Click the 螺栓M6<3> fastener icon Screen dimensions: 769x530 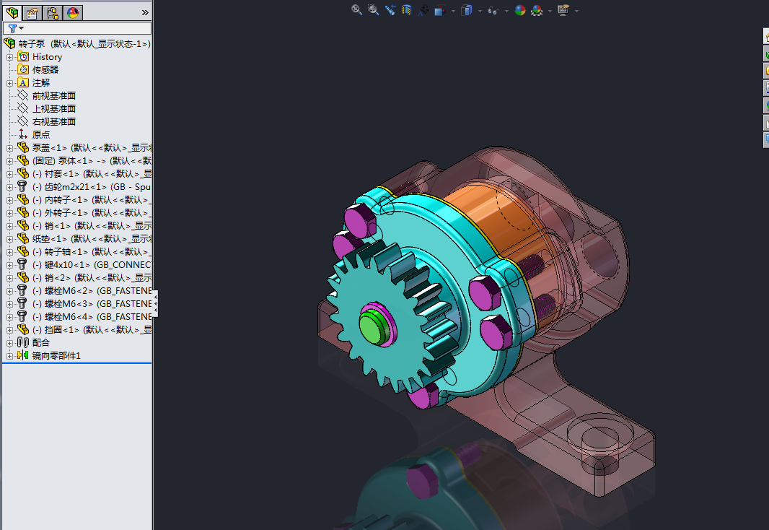click(22, 303)
